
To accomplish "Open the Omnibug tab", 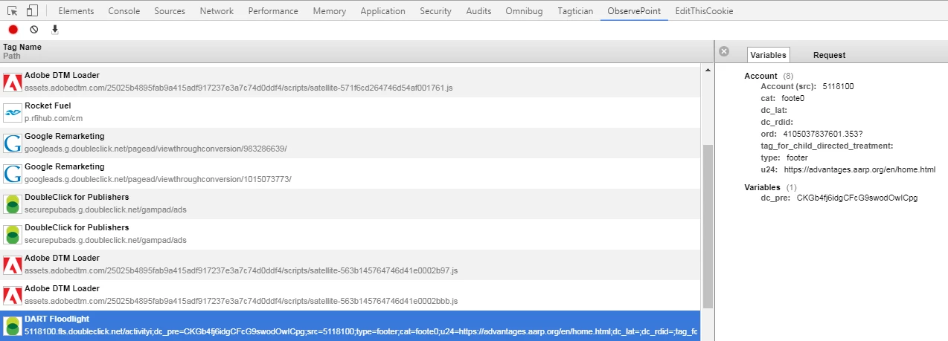I will (x=523, y=11).
